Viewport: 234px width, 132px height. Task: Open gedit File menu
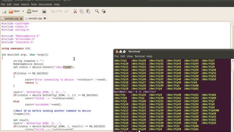coord(3,4)
